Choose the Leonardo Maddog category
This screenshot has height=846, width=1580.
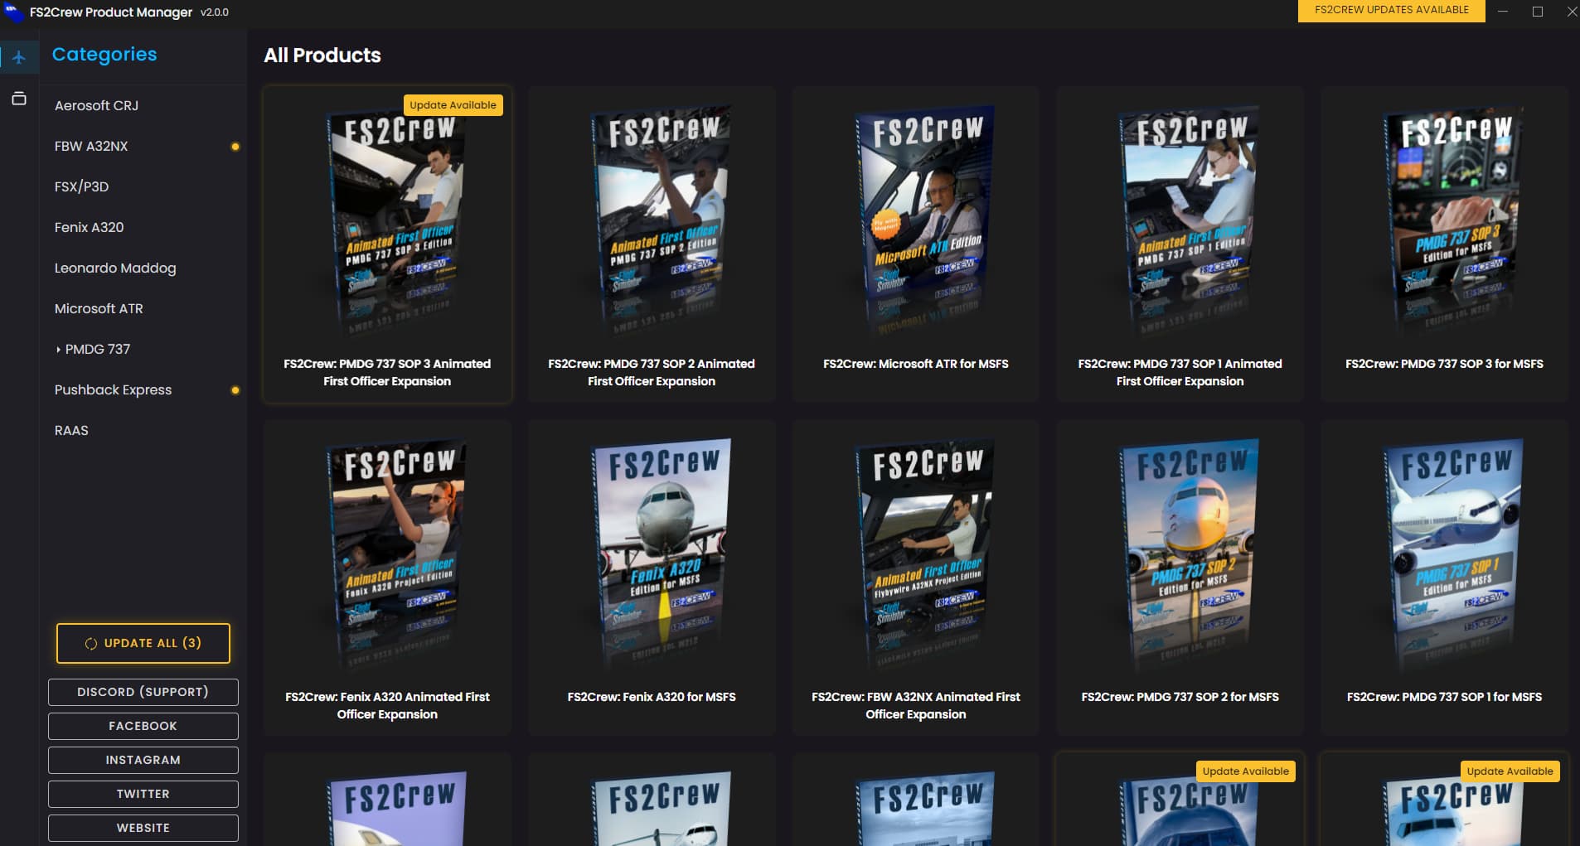[115, 268]
